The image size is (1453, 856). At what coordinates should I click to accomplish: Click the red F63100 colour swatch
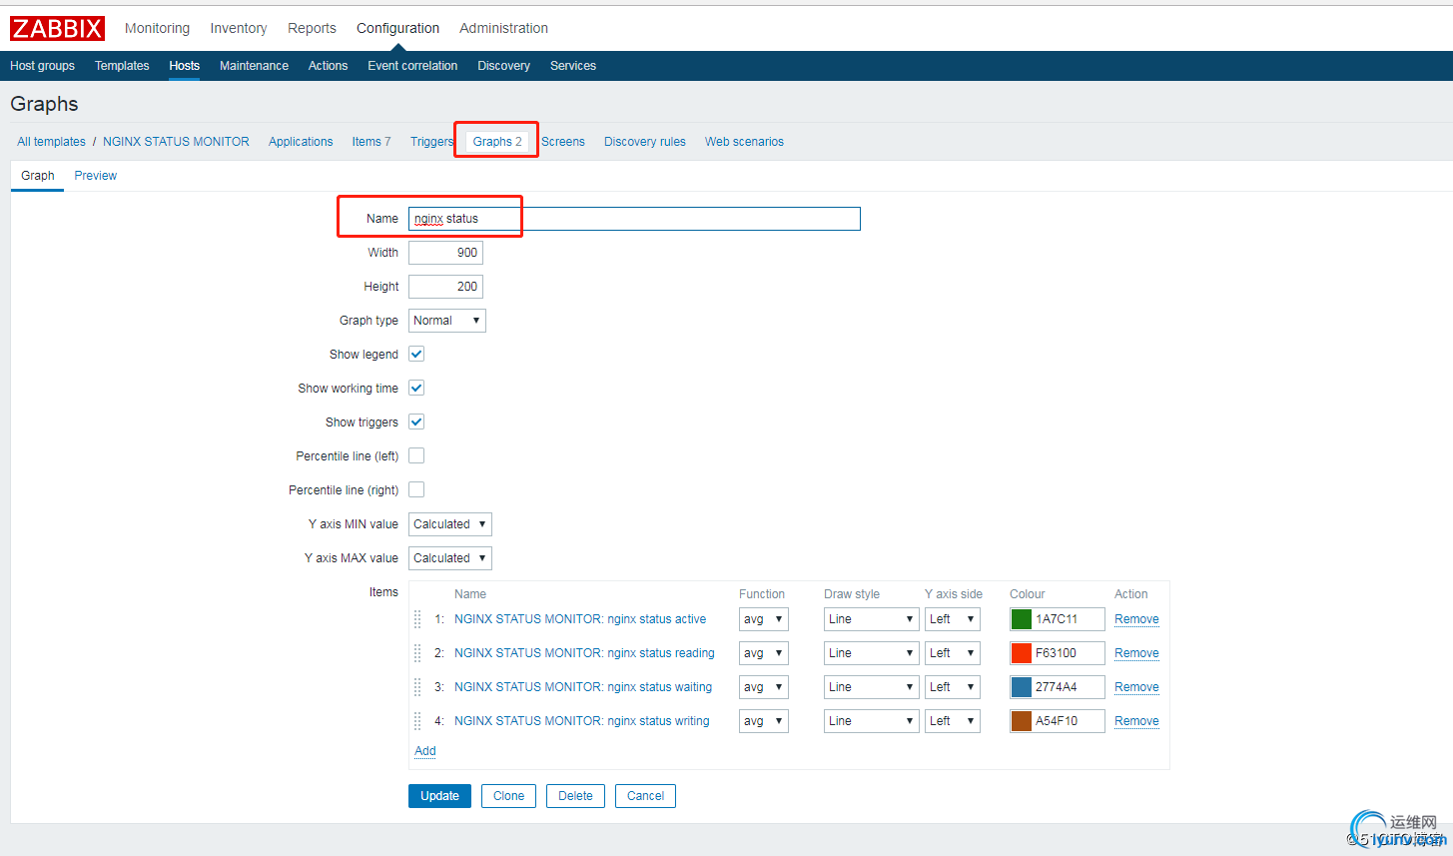coord(1021,653)
